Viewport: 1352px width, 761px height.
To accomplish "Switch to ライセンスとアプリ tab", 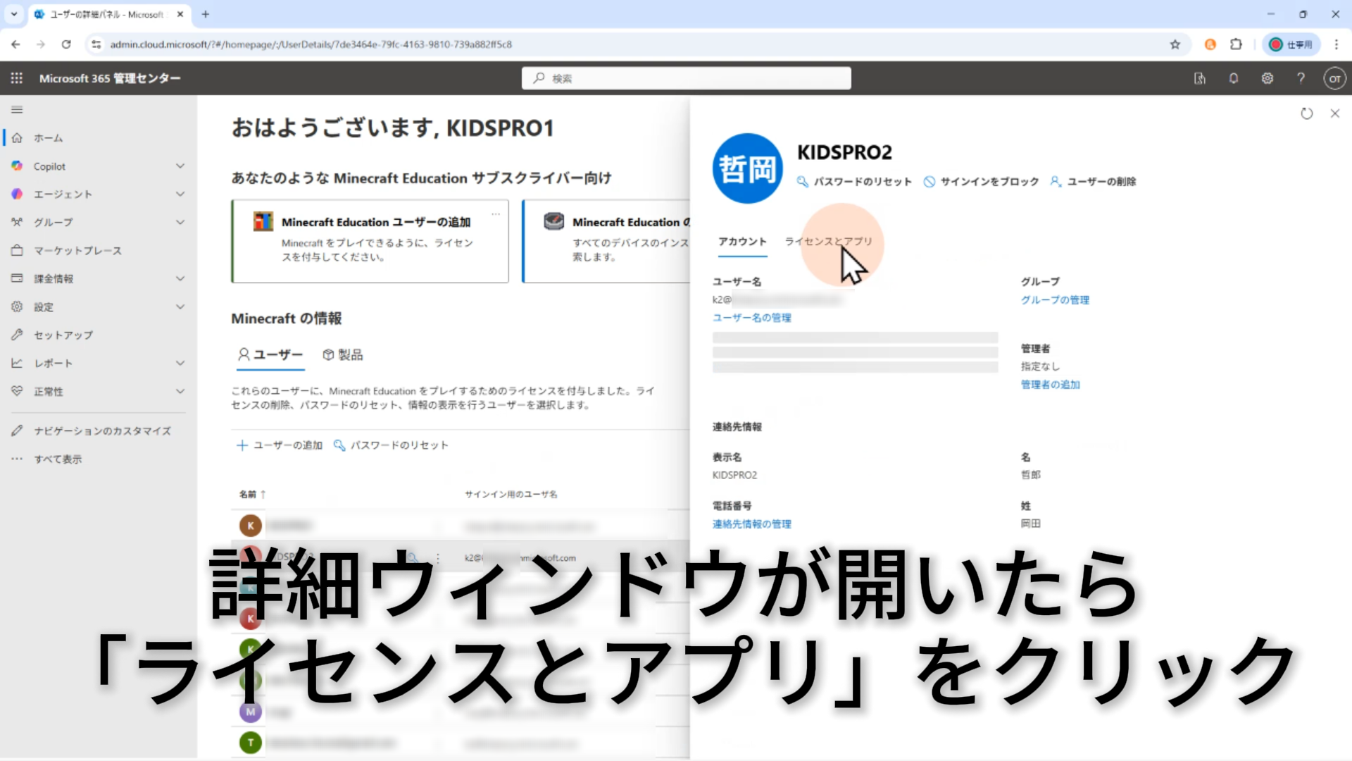I will (828, 242).
